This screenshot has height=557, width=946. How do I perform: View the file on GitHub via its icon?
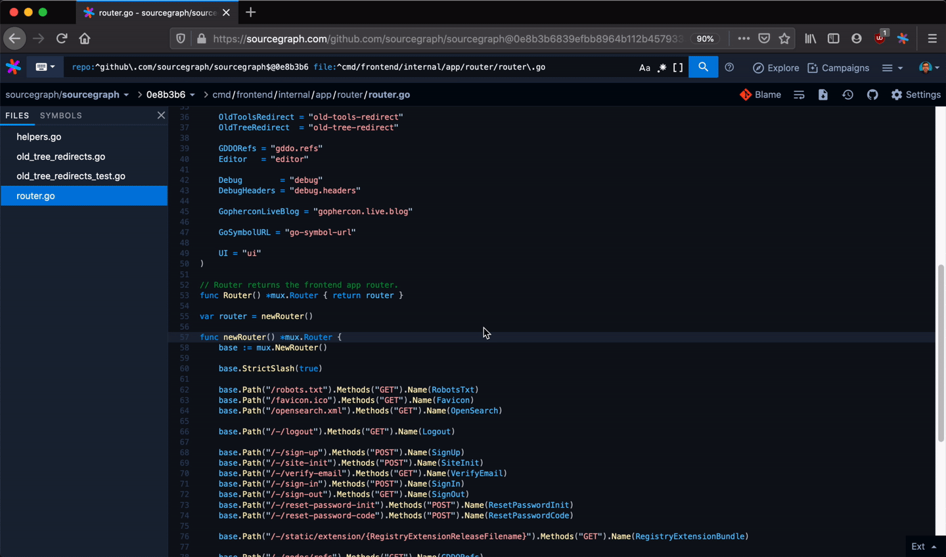point(872,94)
